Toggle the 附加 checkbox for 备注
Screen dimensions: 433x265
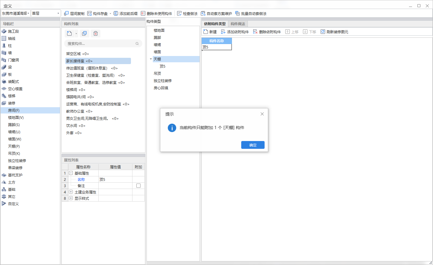point(138,186)
